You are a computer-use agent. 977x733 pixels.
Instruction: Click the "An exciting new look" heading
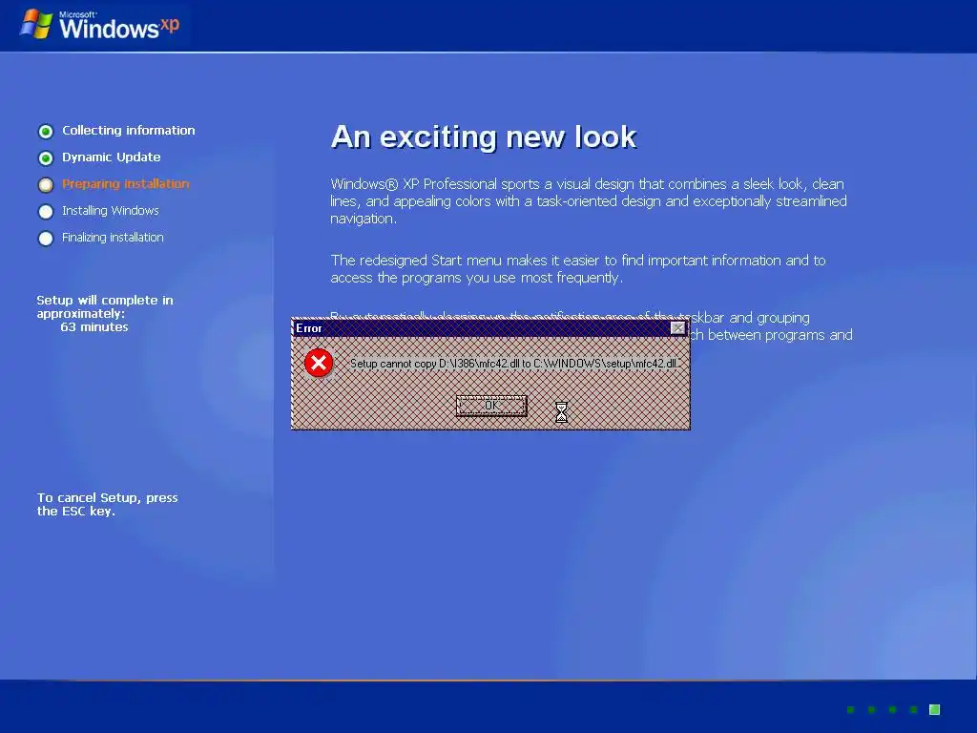pos(484,136)
